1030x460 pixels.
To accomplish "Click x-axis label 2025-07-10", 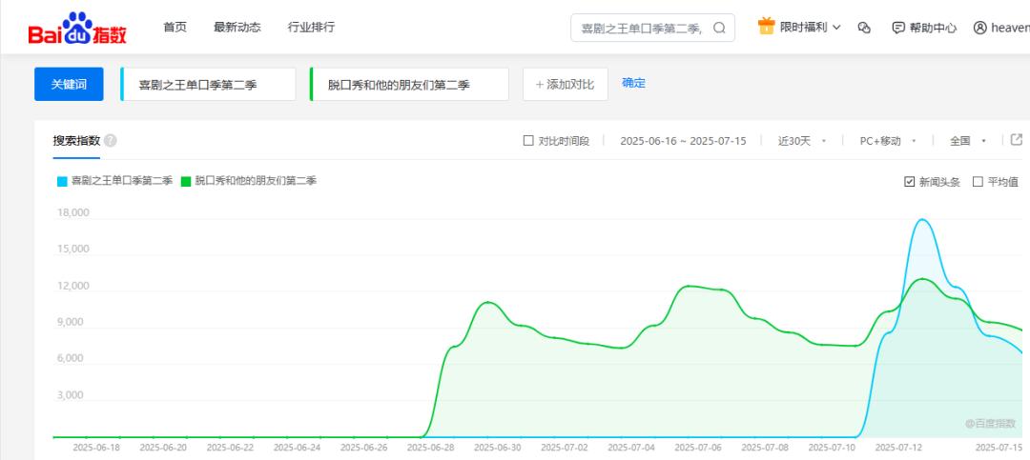I will click(833, 449).
